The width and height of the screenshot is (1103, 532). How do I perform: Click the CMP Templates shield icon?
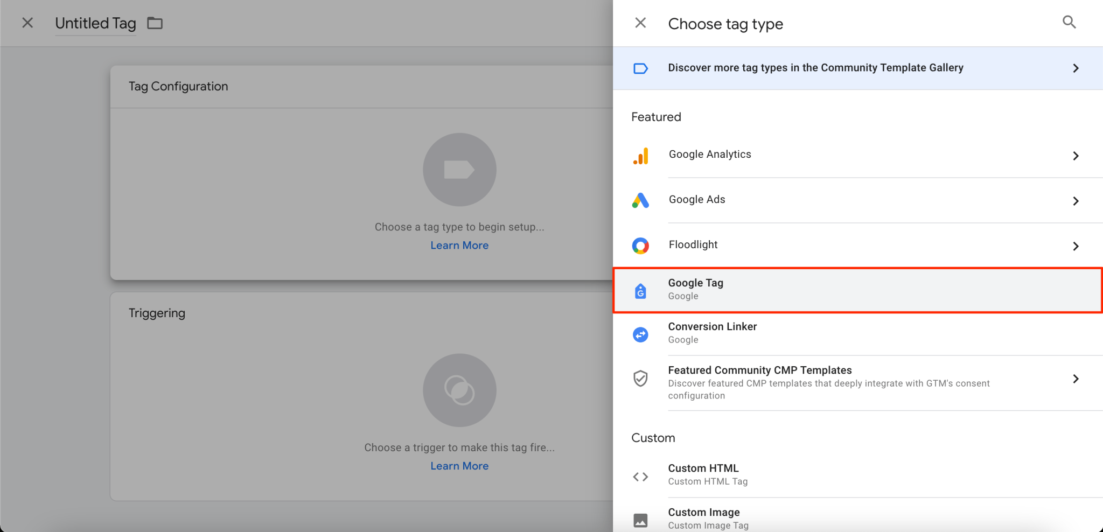tap(640, 379)
